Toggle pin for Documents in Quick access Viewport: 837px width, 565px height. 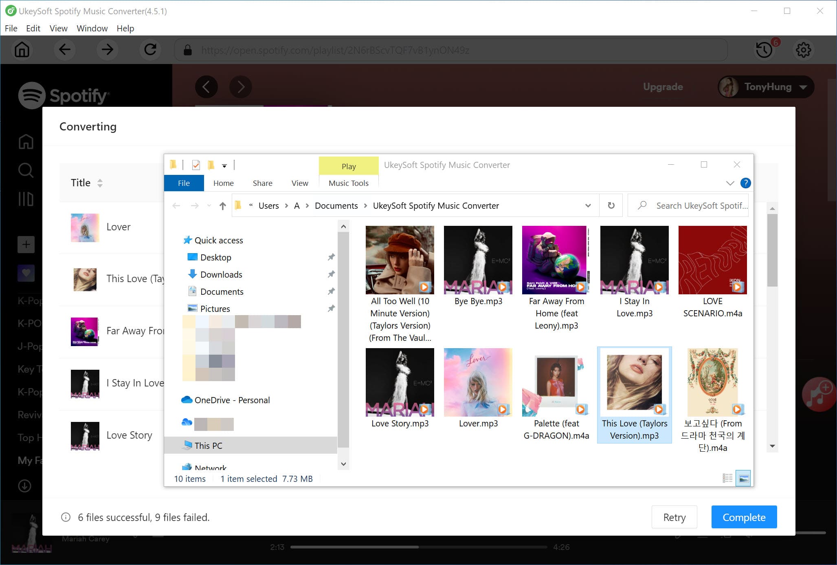click(330, 291)
